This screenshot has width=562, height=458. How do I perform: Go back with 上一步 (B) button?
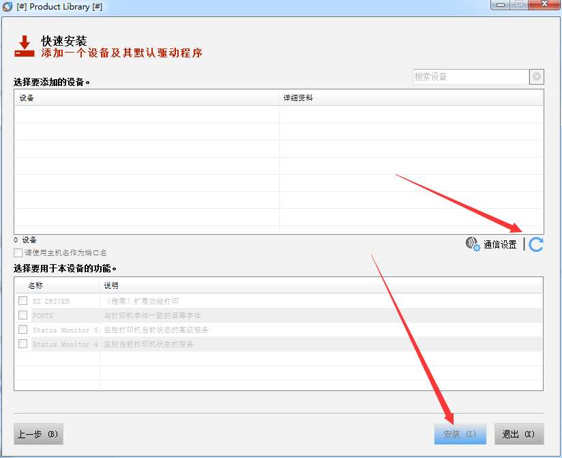tap(38, 434)
